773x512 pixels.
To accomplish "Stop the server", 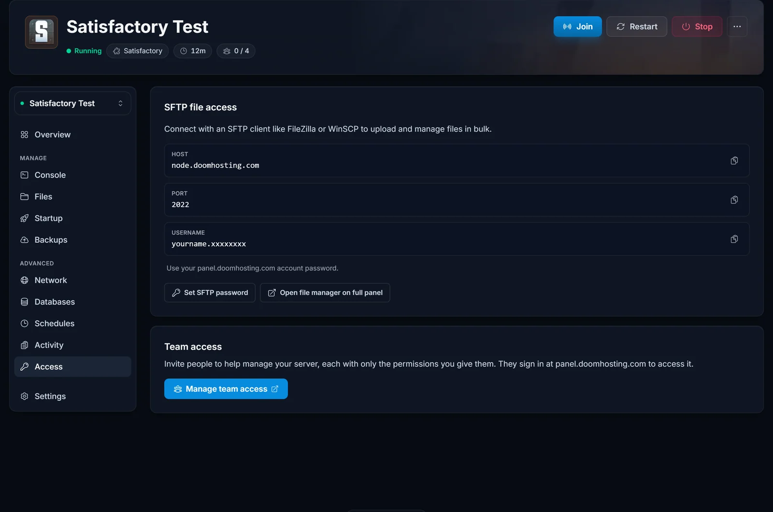I will pyautogui.click(x=697, y=27).
